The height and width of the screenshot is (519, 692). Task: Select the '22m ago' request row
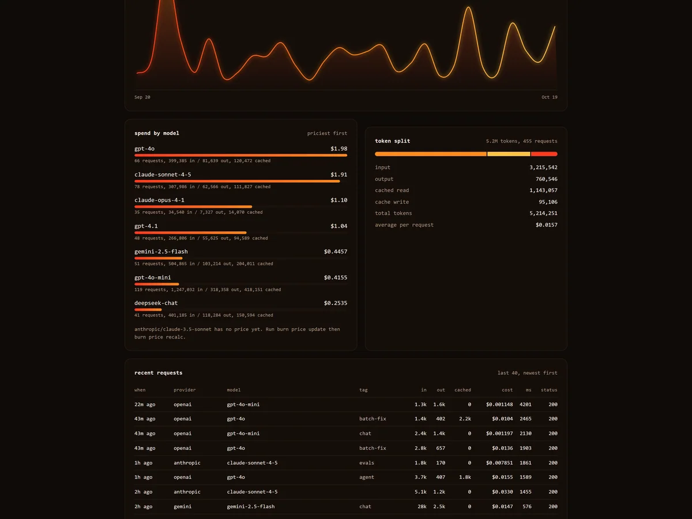coord(346,404)
